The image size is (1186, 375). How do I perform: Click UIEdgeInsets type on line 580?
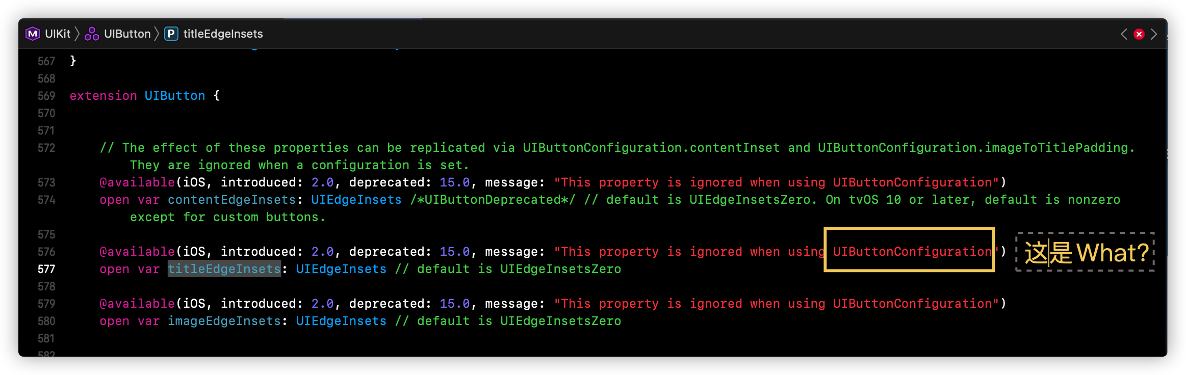(x=341, y=321)
